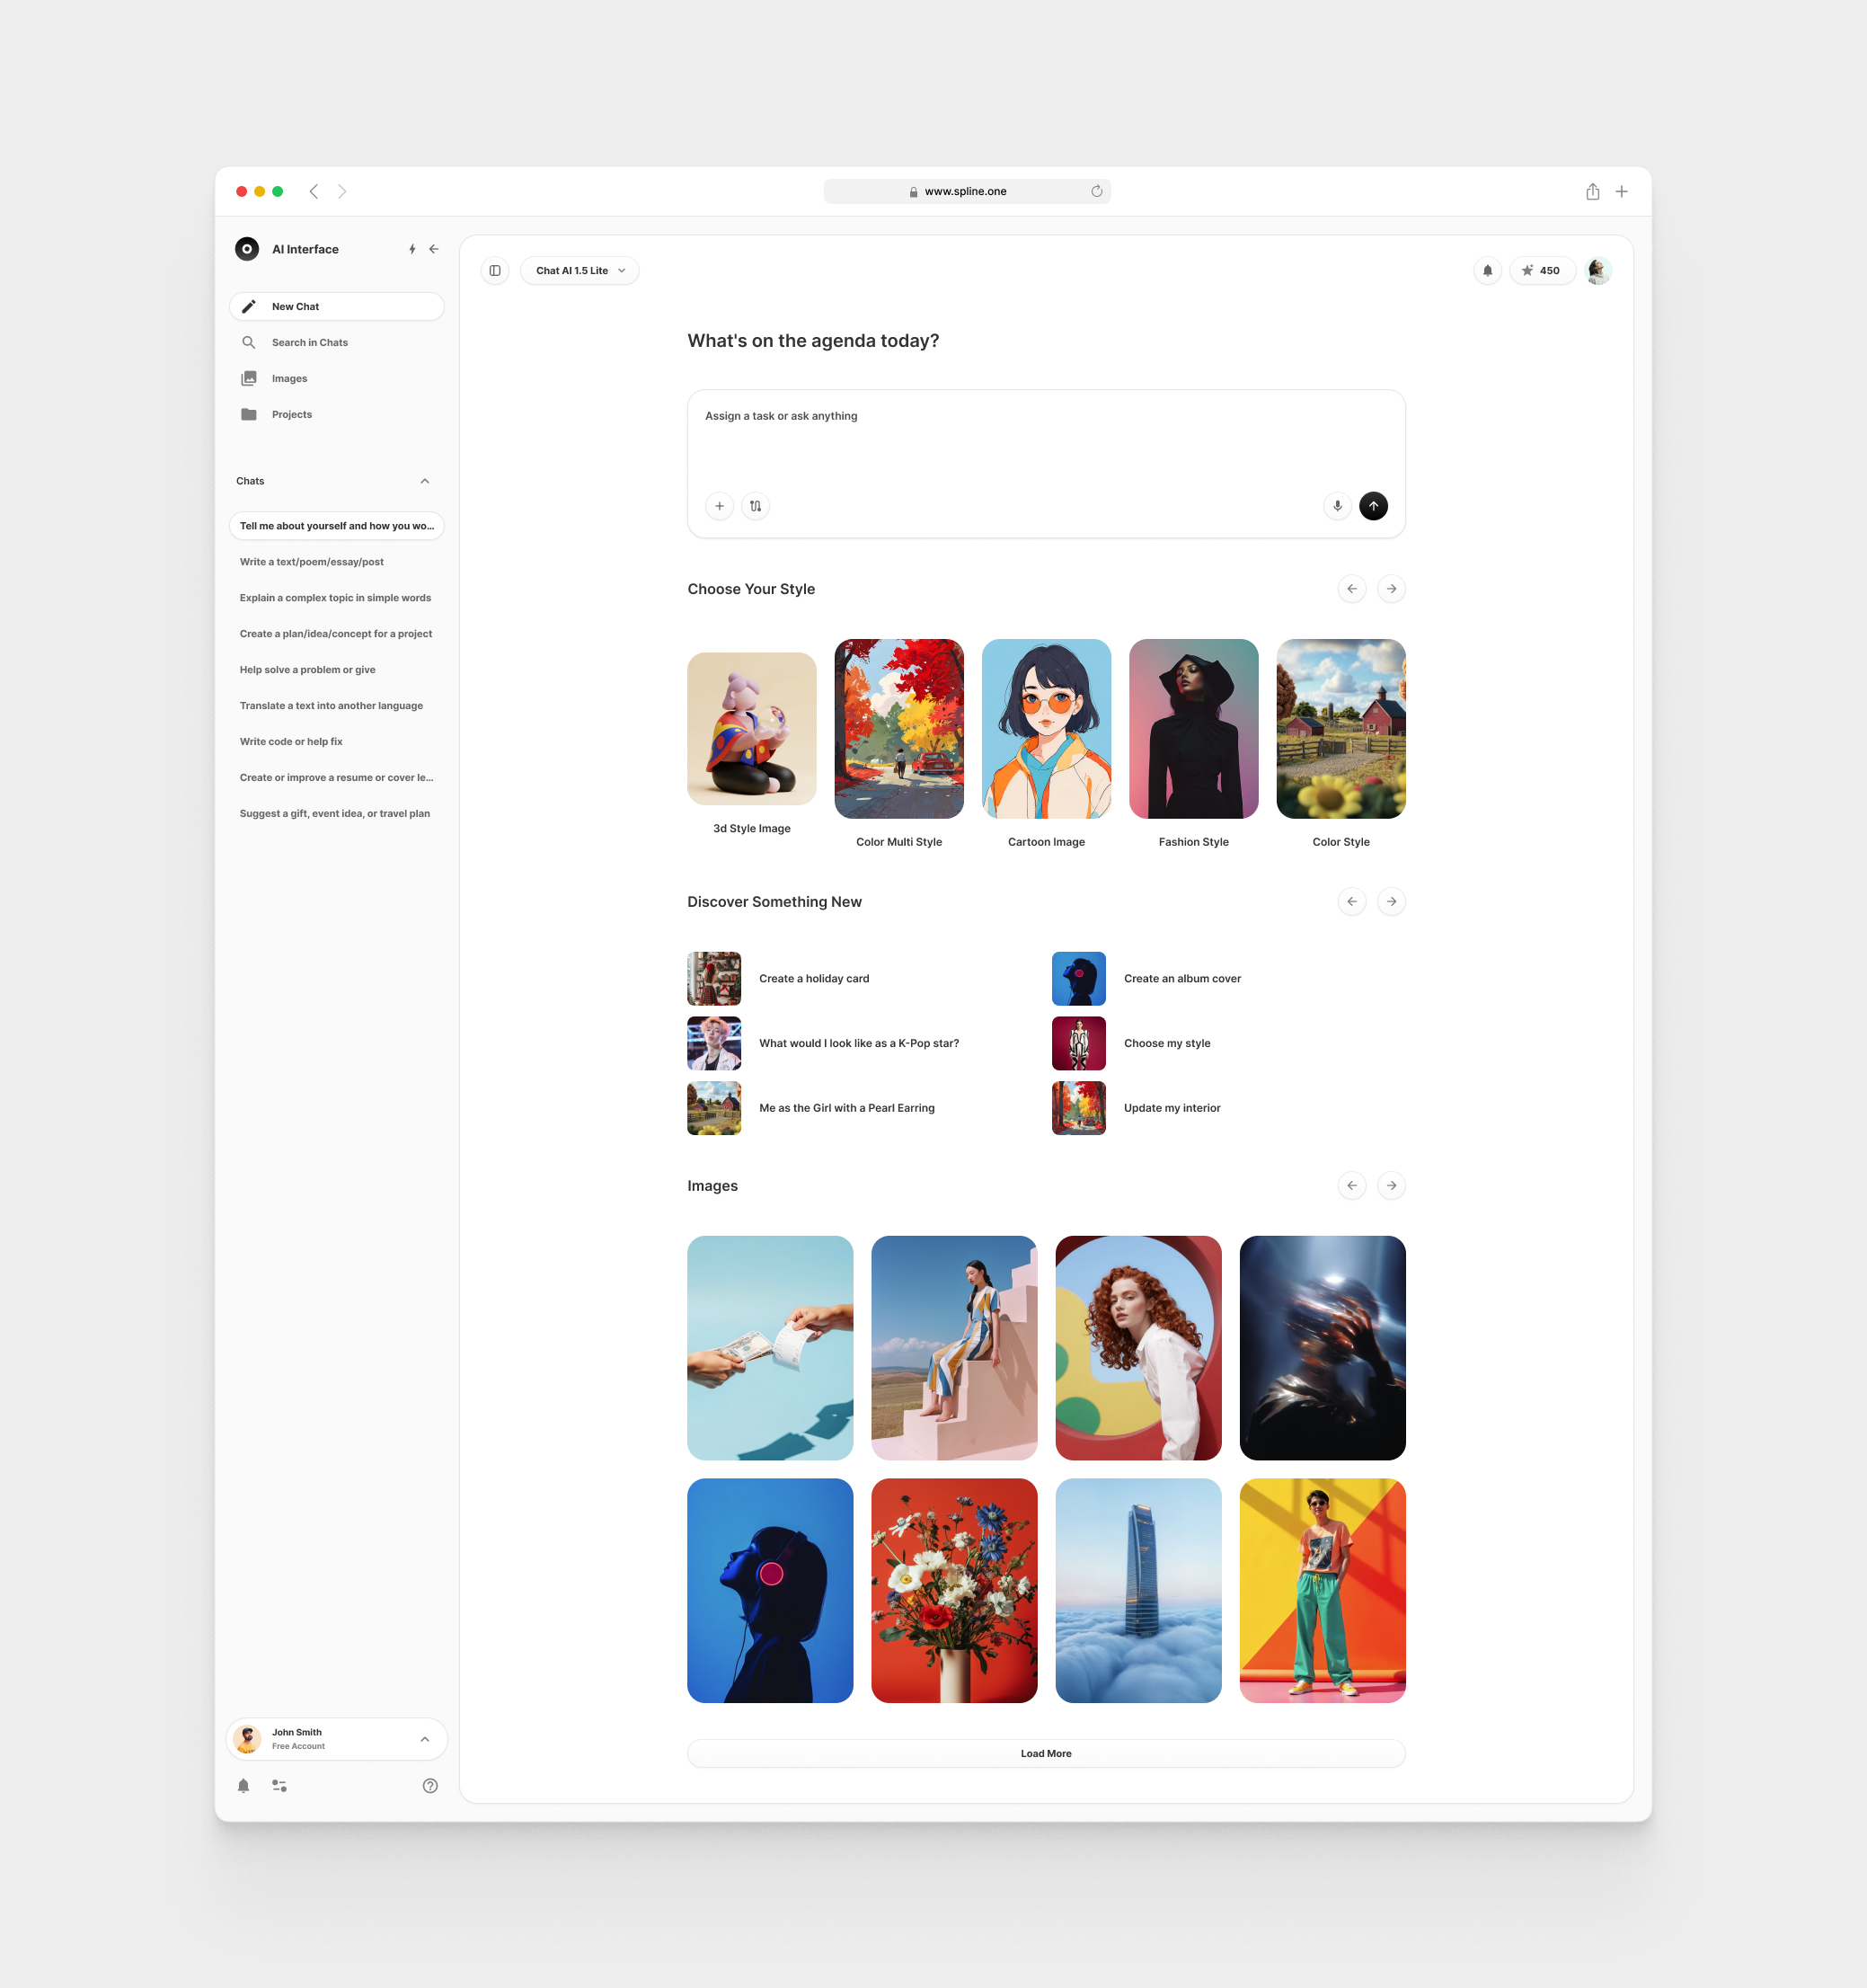Open chat 'Write a text/poem/essay/post'
This screenshot has height=1988, width=1867.
pyautogui.click(x=337, y=562)
